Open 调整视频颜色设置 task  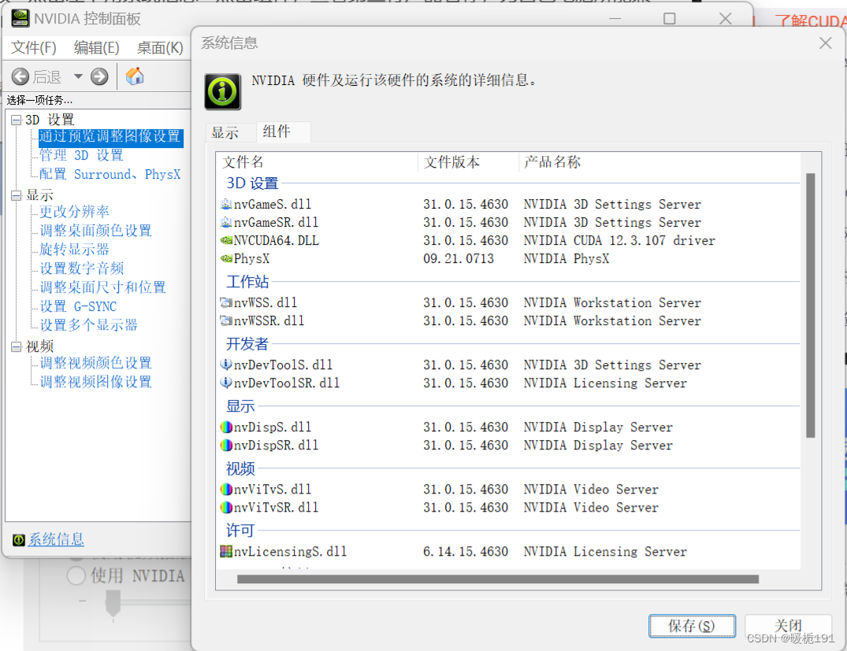coord(95,363)
